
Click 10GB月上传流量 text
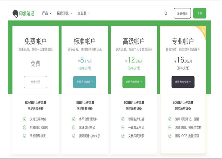(134, 102)
